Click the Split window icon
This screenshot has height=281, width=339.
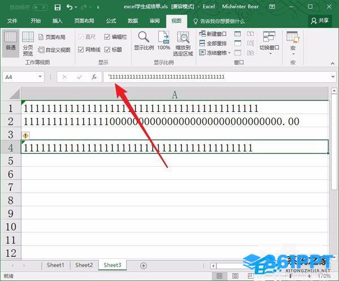click(238, 34)
